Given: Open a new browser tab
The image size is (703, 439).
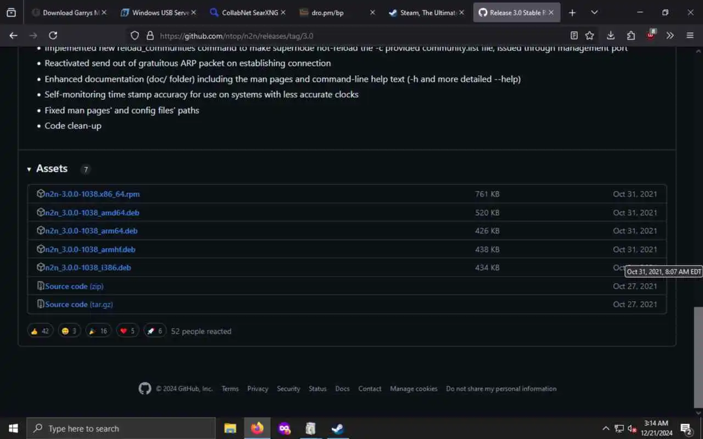Looking at the screenshot, I should pyautogui.click(x=572, y=13).
